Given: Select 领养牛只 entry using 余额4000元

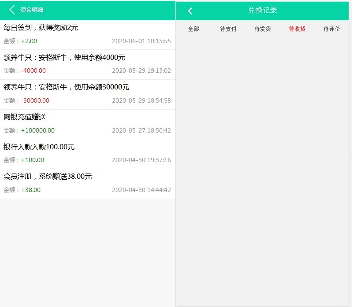Looking at the screenshot, I should [64, 58].
